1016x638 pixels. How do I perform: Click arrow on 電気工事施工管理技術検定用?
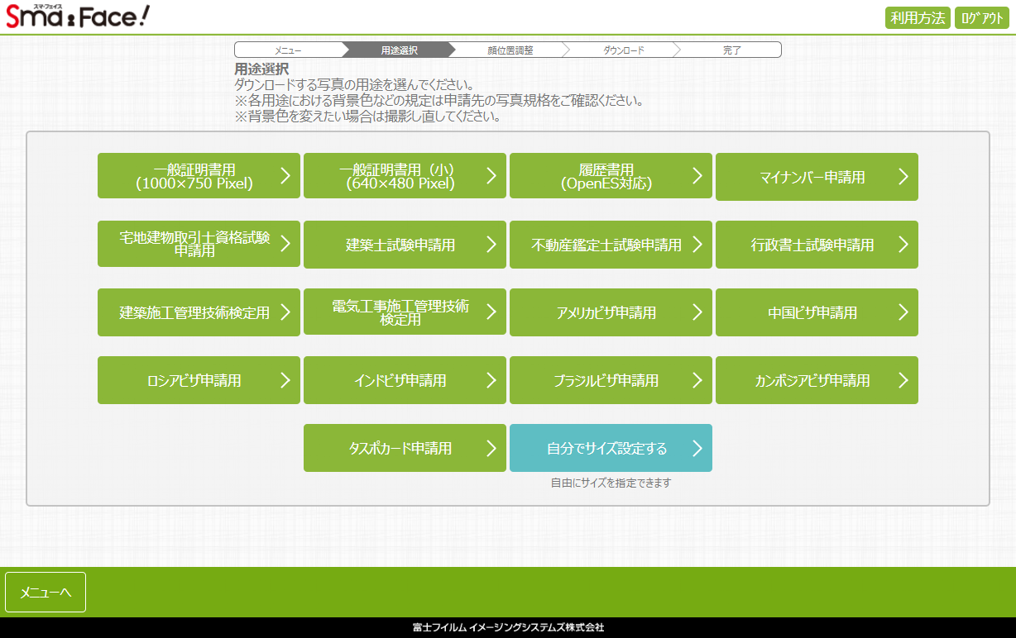491,312
